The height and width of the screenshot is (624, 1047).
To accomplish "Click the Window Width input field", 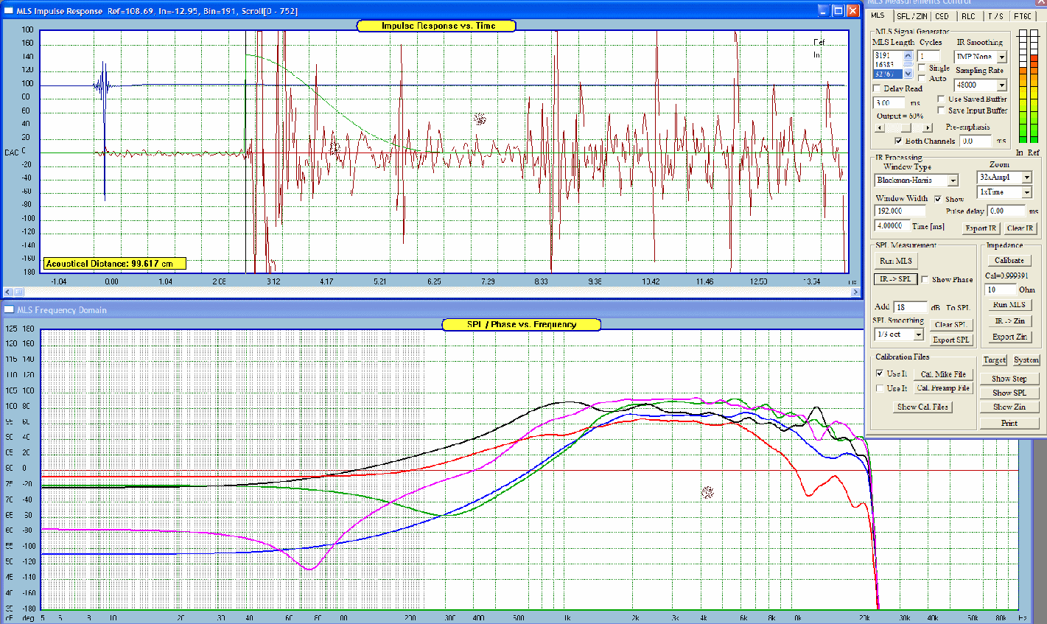I will pos(900,211).
